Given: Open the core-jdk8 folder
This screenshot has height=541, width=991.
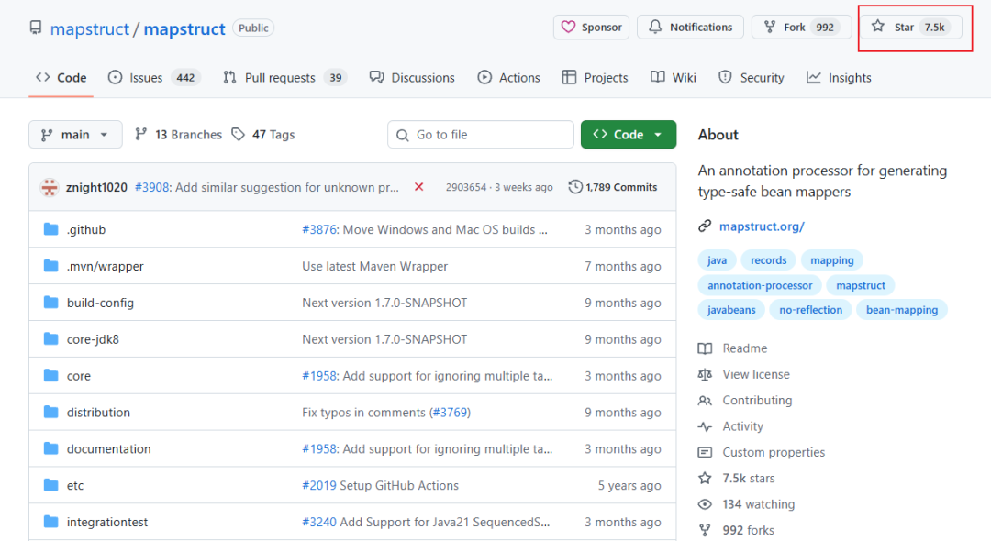Looking at the screenshot, I should click(93, 339).
